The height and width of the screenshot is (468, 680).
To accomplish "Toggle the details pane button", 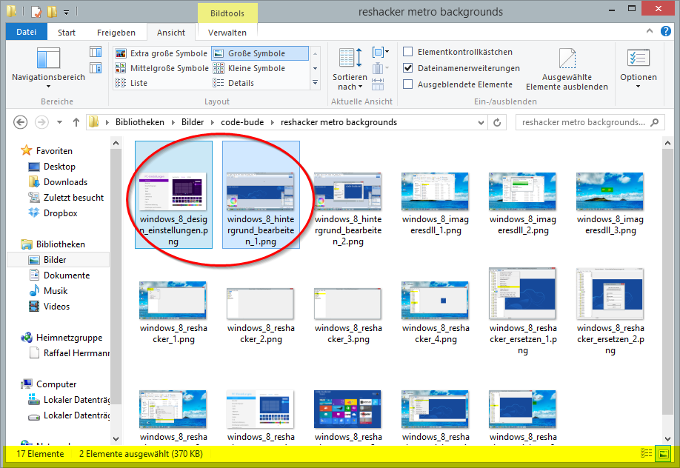I will coord(96,68).
